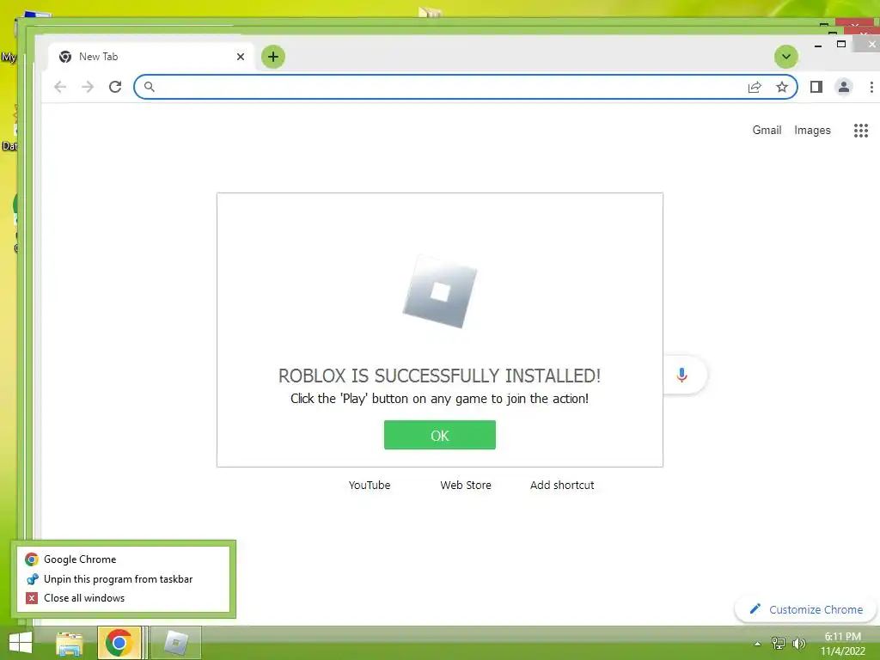The width and height of the screenshot is (880, 660).
Task: Click the green OK button in Roblox dialog
Action: [x=439, y=435]
